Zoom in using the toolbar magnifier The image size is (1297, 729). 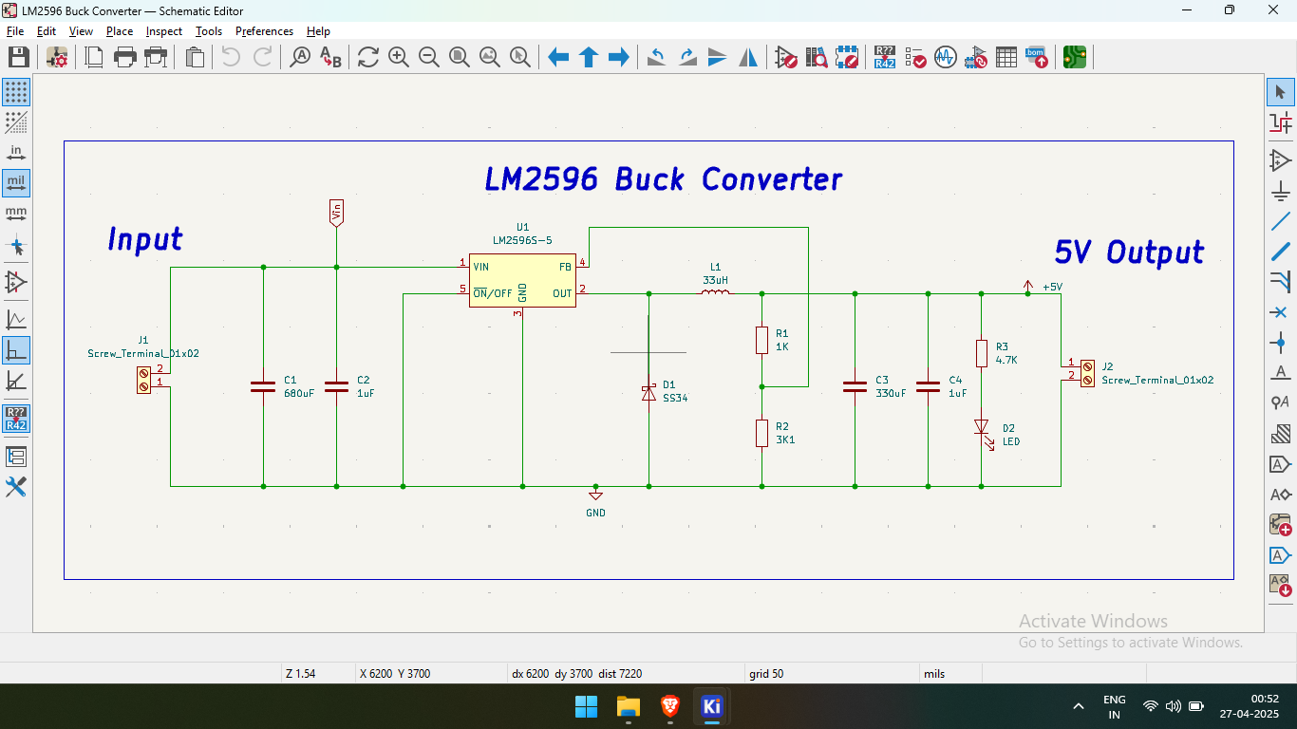pos(399,57)
